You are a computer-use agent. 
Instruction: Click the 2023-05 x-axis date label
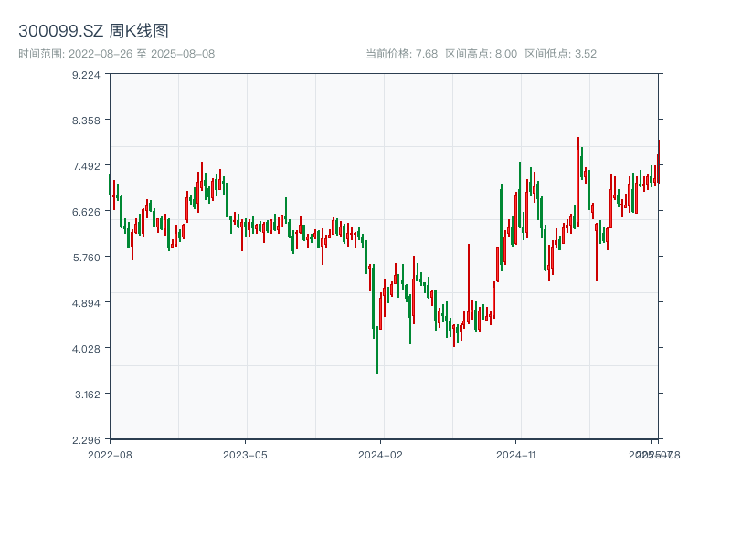[245, 454]
